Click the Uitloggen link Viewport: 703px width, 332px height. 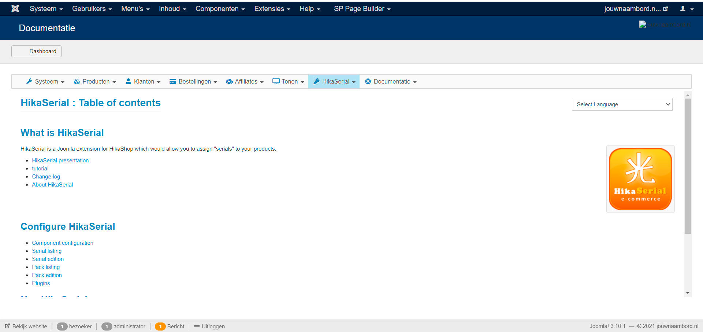(x=213, y=327)
